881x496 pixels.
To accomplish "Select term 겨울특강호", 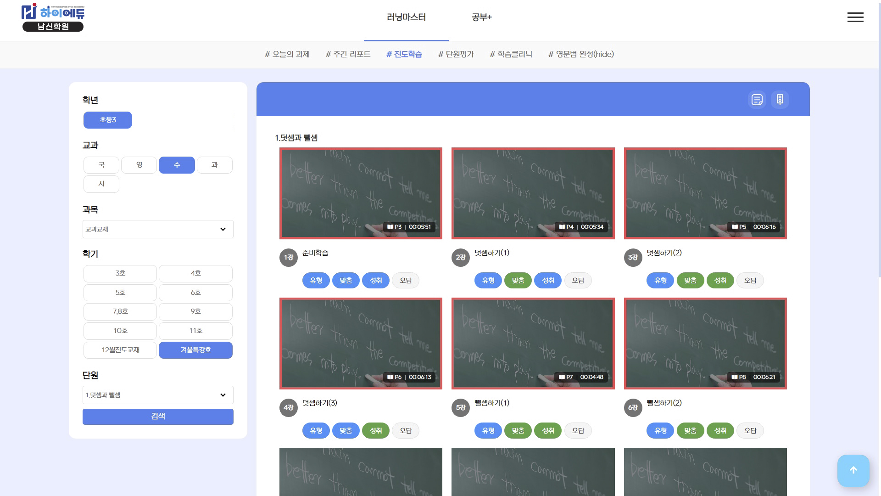I will [x=195, y=350].
